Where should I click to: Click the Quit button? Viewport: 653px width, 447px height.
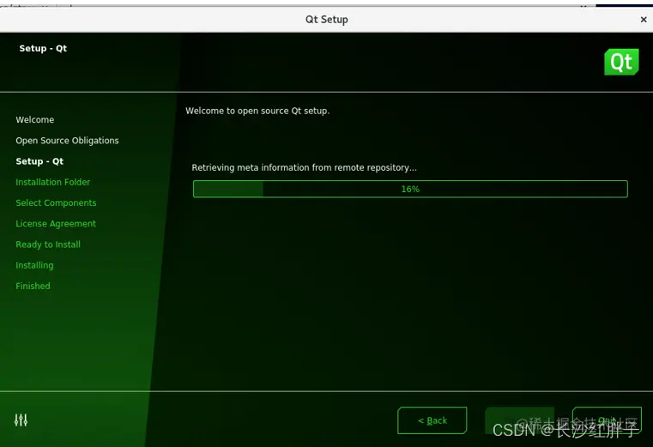607,420
